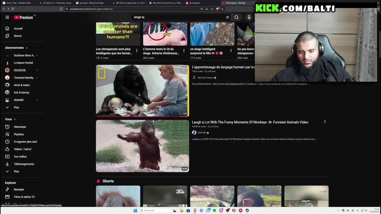This screenshot has height=214, width=381.
Task: Switch to Why didn't work tab
Action: 165,3
